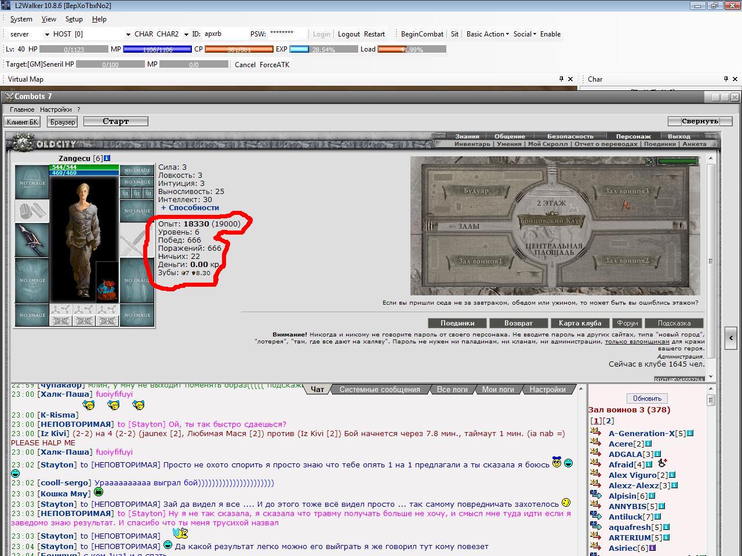The height and width of the screenshot is (556, 742).
Task: Switch to Системные сообщения tab
Action: pos(380,389)
